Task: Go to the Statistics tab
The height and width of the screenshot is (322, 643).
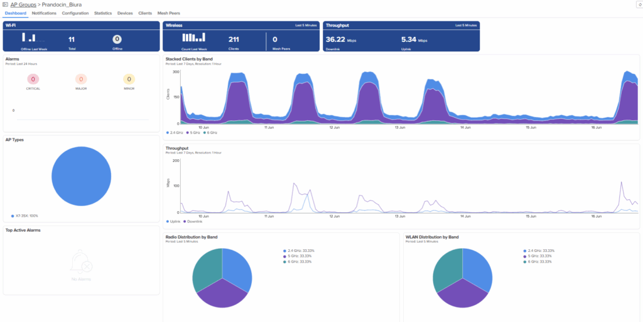Action: coord(103,13)
